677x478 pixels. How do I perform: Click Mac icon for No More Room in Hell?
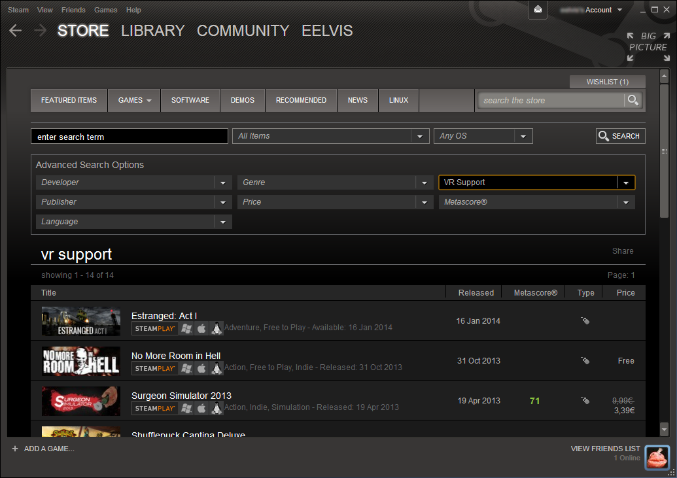click(201, 368)
